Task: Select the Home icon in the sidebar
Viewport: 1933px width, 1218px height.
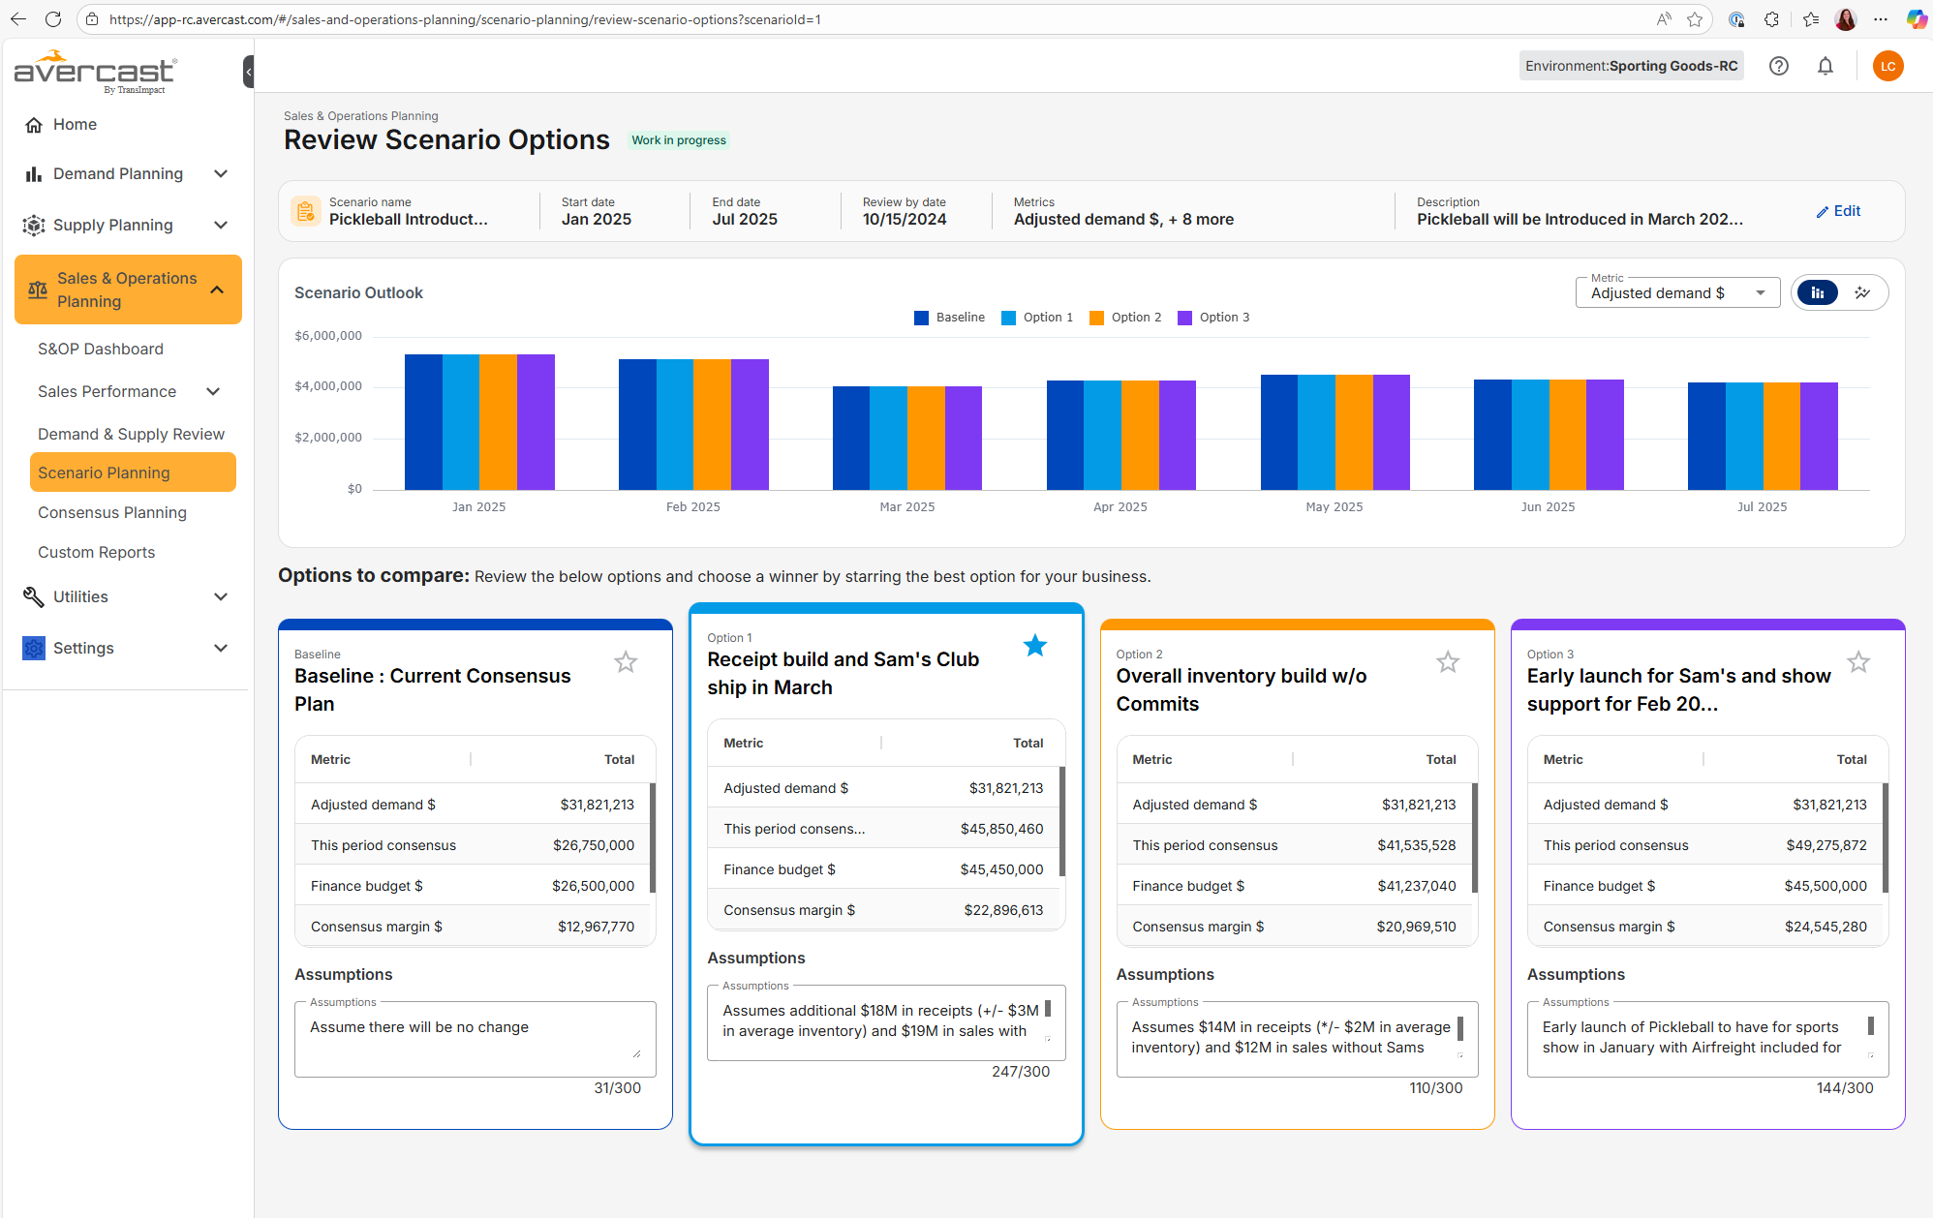Action: tap(34, 124)
